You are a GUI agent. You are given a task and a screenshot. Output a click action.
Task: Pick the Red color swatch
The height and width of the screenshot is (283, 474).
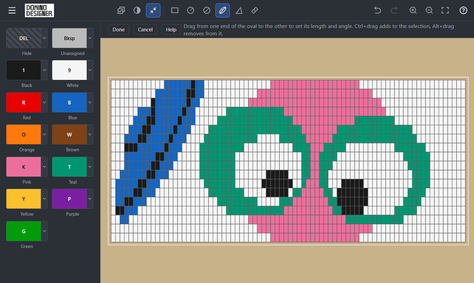[24, 102]
